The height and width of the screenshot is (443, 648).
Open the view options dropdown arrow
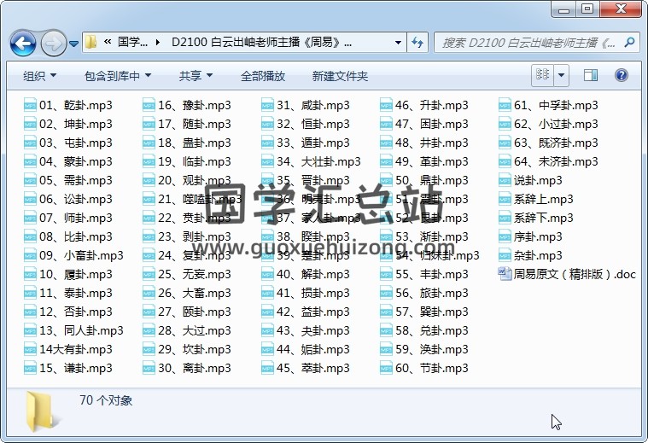561,76
